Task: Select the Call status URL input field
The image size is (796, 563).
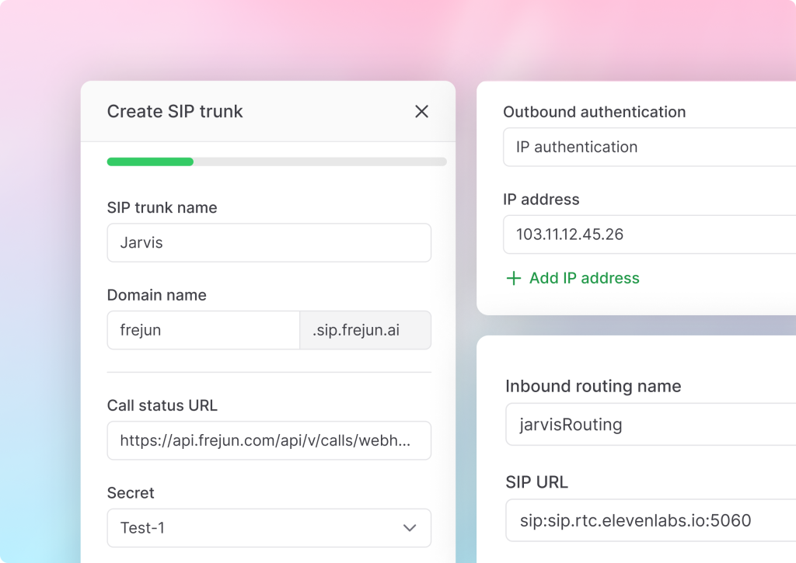Action: click(x=268, y=441)
